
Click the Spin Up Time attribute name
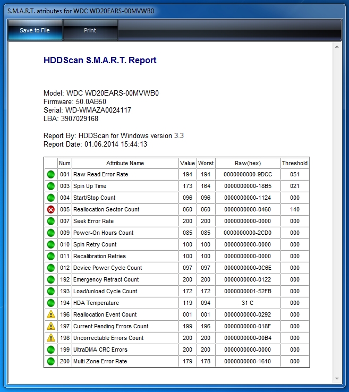click(x=90, y=186)
